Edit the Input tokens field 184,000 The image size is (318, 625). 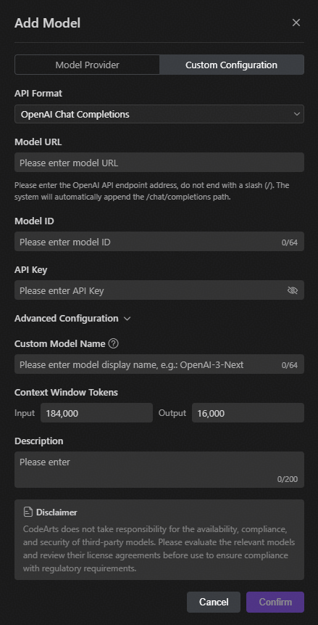point(97,413)
